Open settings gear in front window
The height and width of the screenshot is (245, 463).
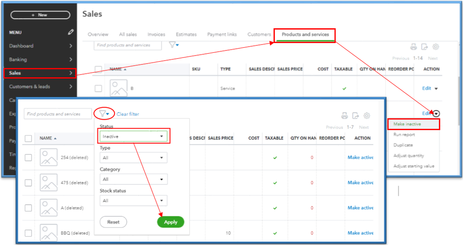(x=367, y=116)
